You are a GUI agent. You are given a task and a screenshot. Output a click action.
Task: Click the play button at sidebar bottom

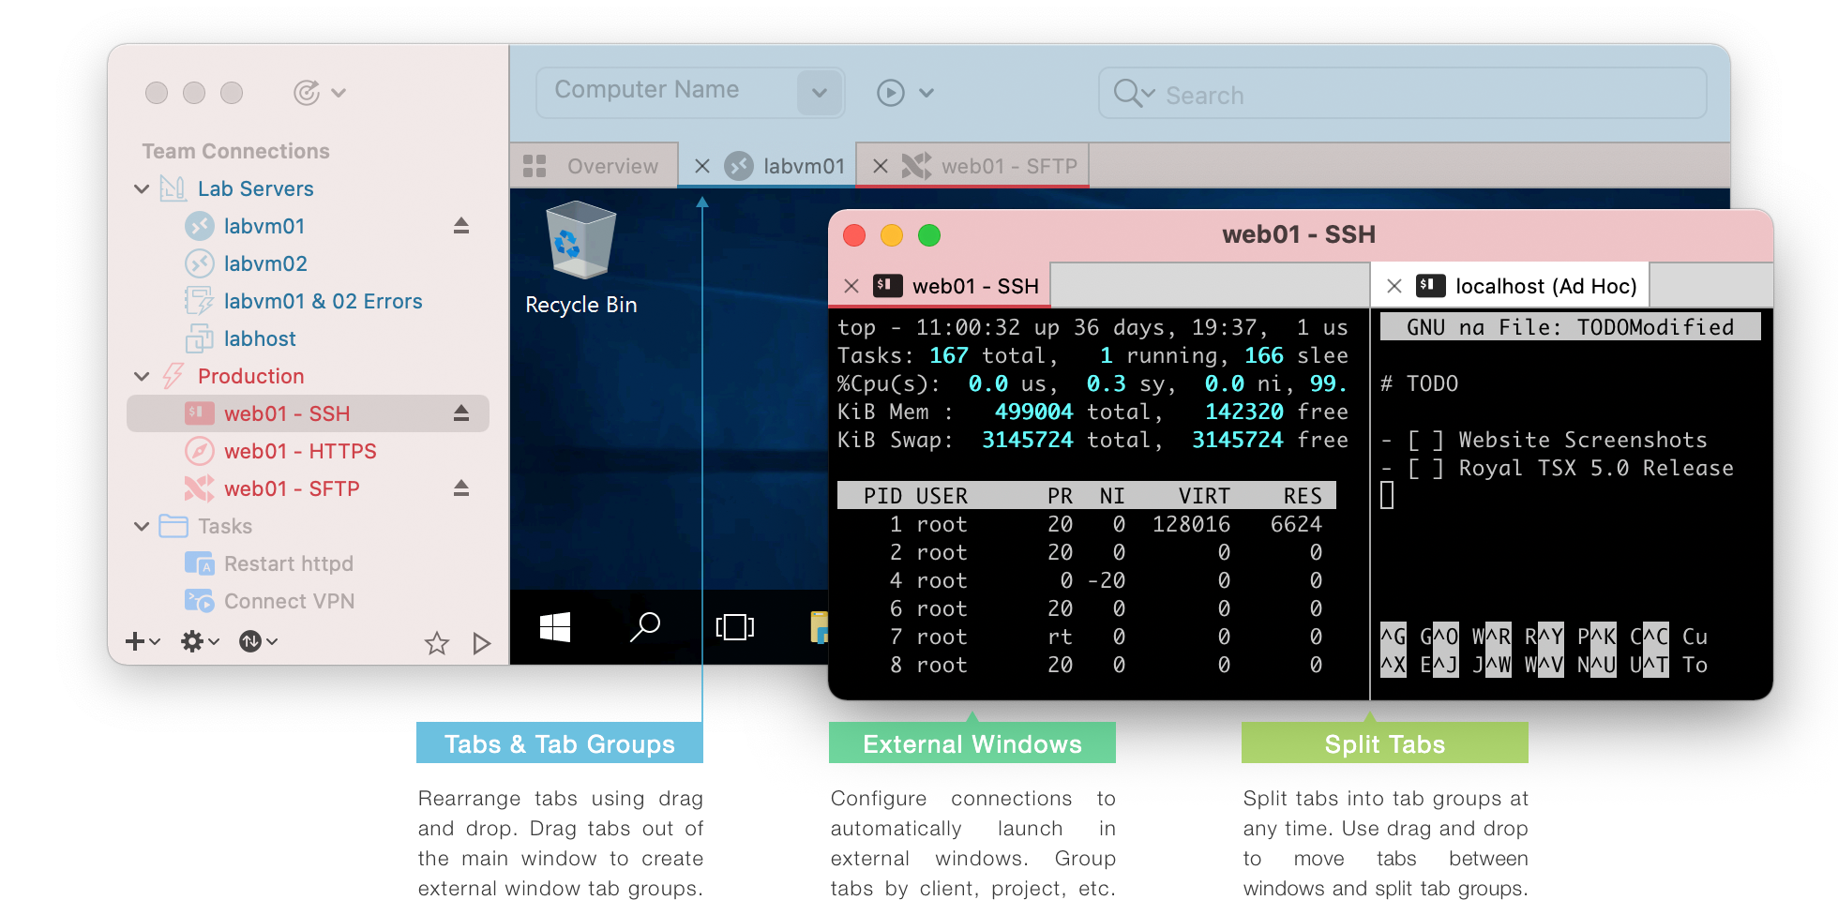coord(481,643)
